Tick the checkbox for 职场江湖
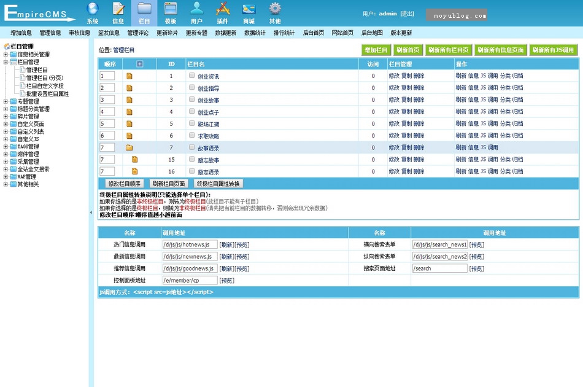This screenshot has height=387, width=583. click(192, 123)
